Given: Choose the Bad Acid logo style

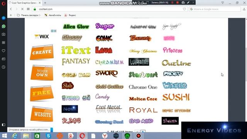Looking at the screenshot, I should 141,121.
